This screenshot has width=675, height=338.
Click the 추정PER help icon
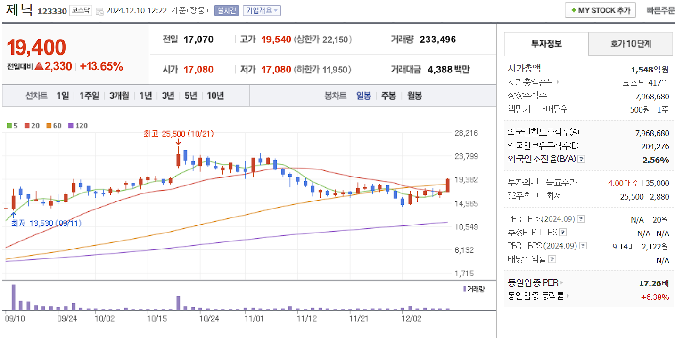[x=563, y=232]
